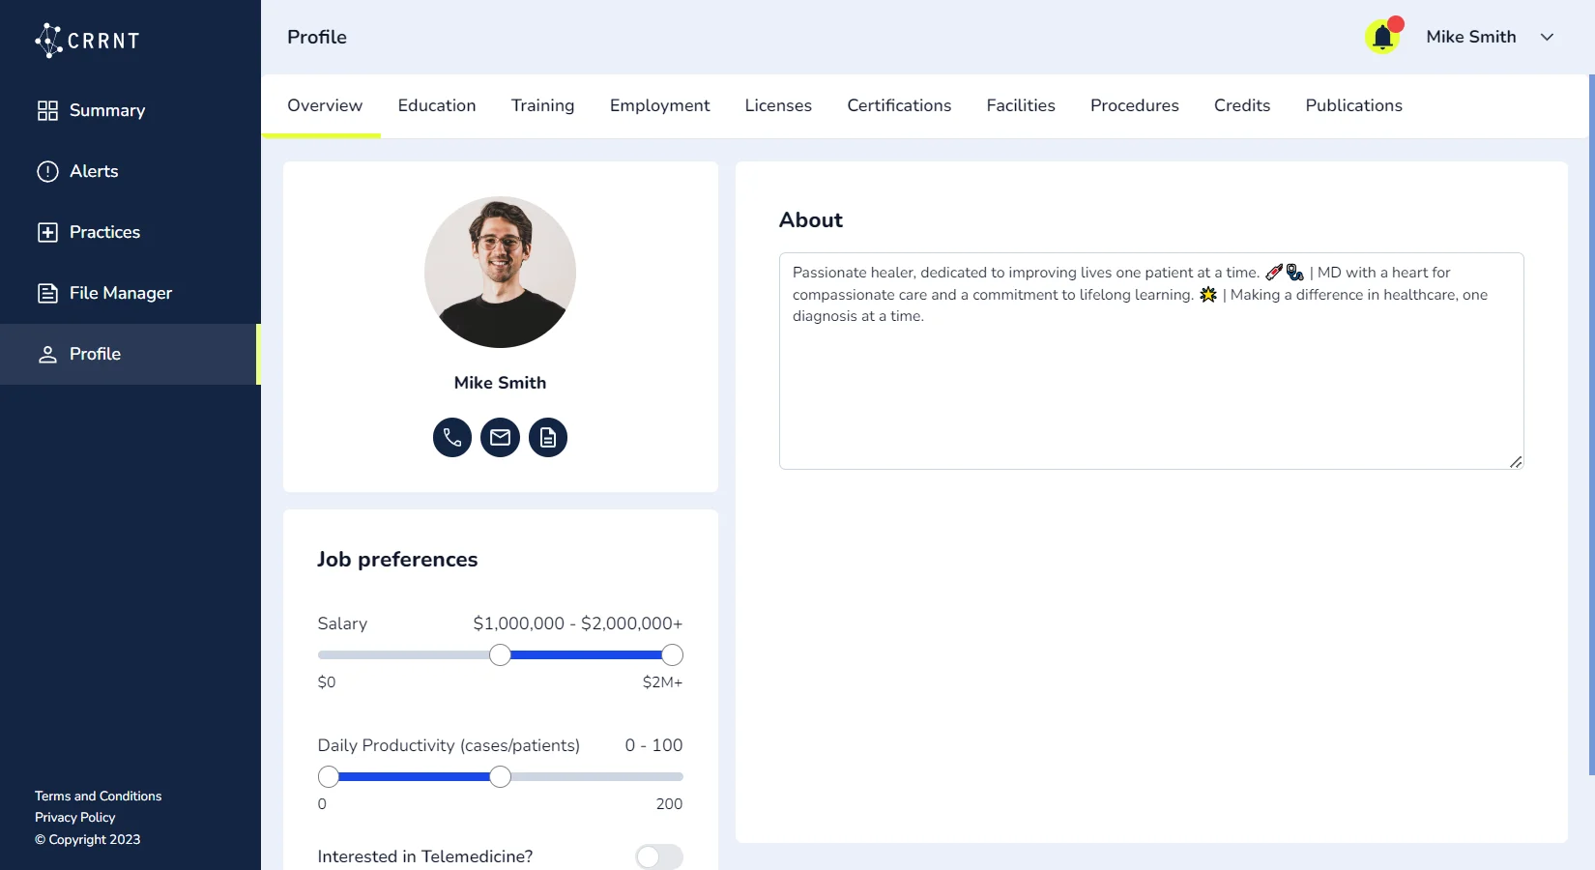Expand the Mike Smith user menu chevron

(x=1547, y=37)
